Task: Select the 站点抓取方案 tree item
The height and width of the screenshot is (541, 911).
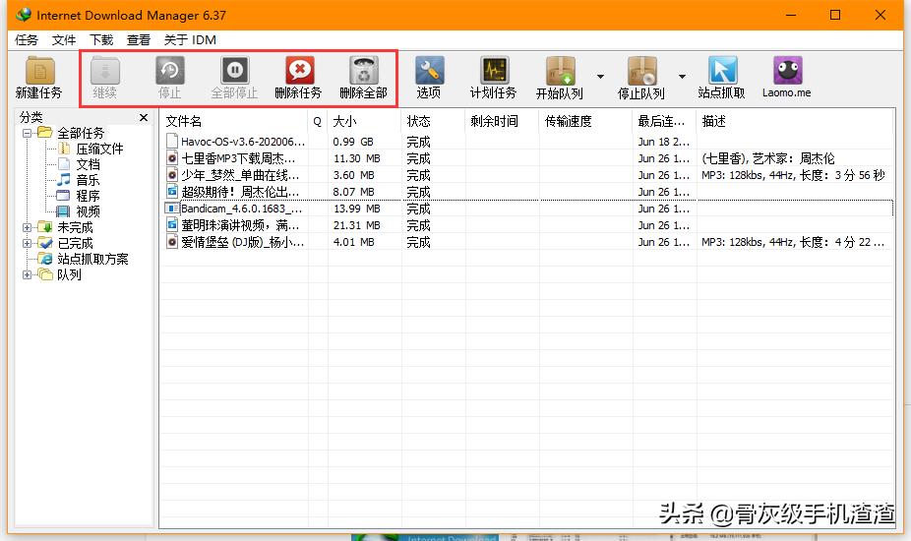Action: coord(92,259)
